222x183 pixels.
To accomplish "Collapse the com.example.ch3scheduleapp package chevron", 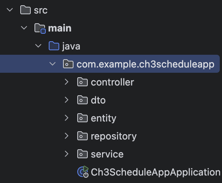I will point(52,64).
